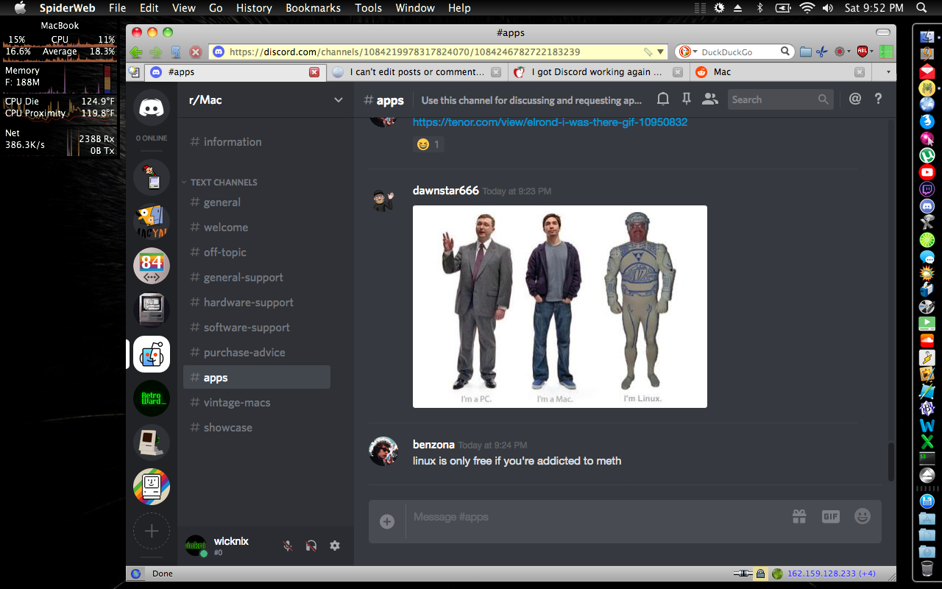The image size is (942, 589).
Task: Open Spotlight search magnifier in menu bar
Action: (x=921, y=8)
